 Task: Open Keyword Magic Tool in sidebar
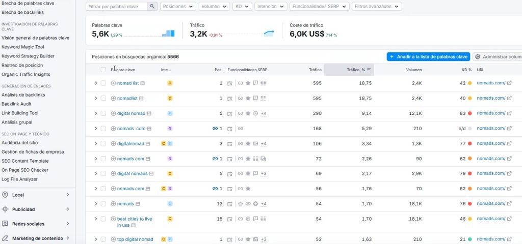point(23,47)
